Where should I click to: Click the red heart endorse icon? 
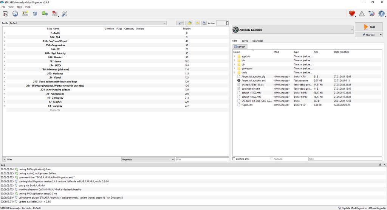[352, 14]
